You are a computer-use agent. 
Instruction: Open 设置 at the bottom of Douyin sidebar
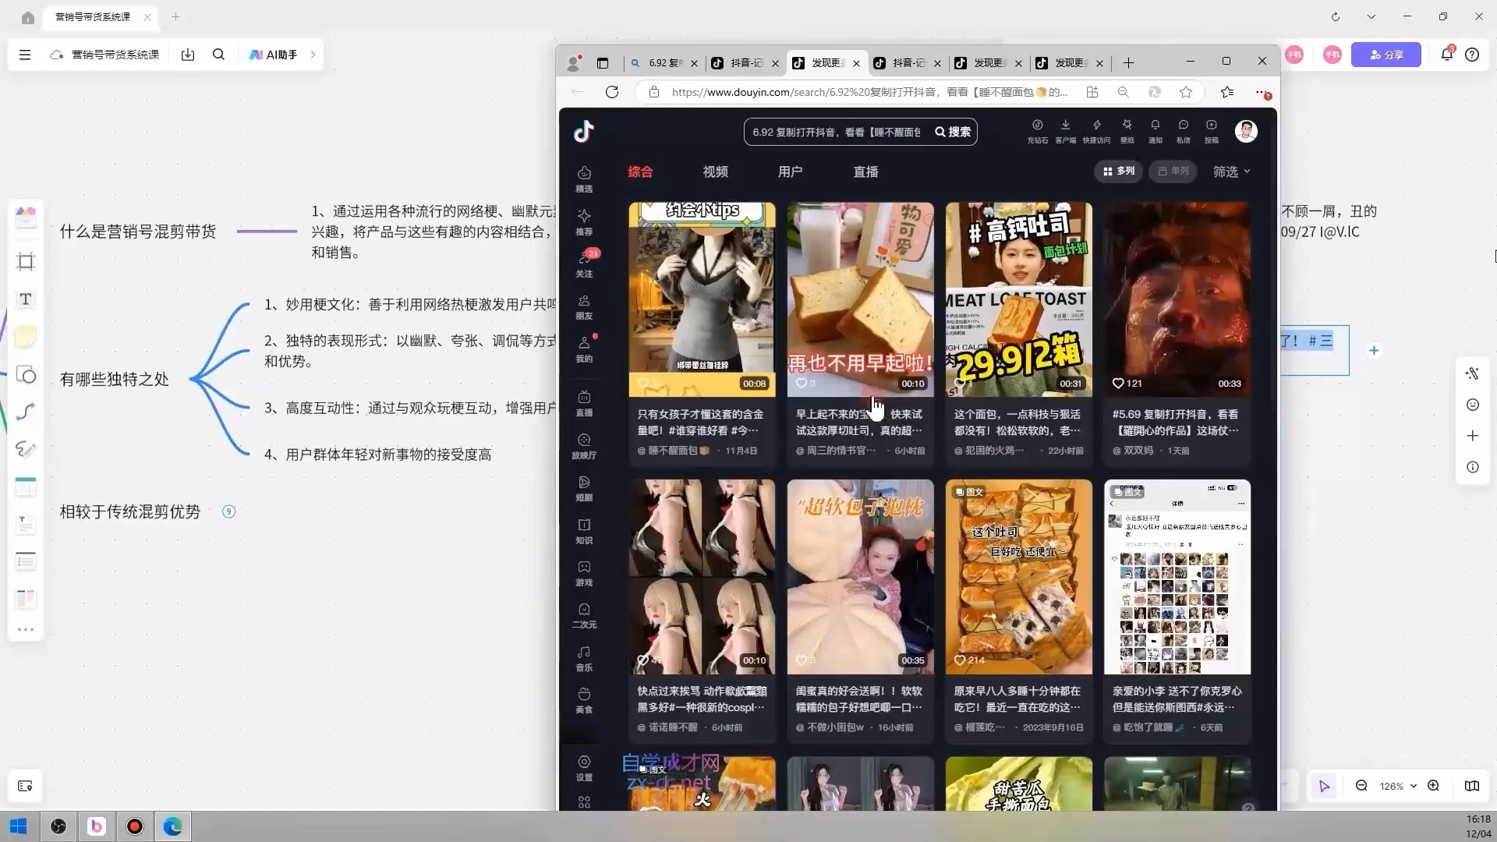584,769
